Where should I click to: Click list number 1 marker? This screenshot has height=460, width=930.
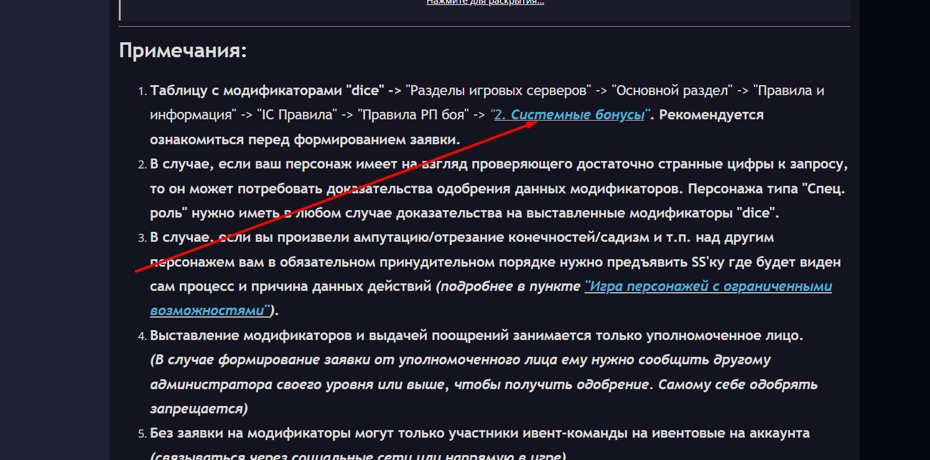(141, 91)
